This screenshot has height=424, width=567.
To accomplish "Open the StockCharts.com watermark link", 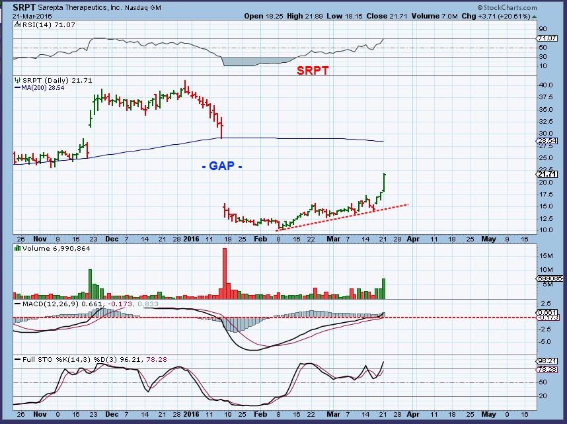I will coord(507,7).
